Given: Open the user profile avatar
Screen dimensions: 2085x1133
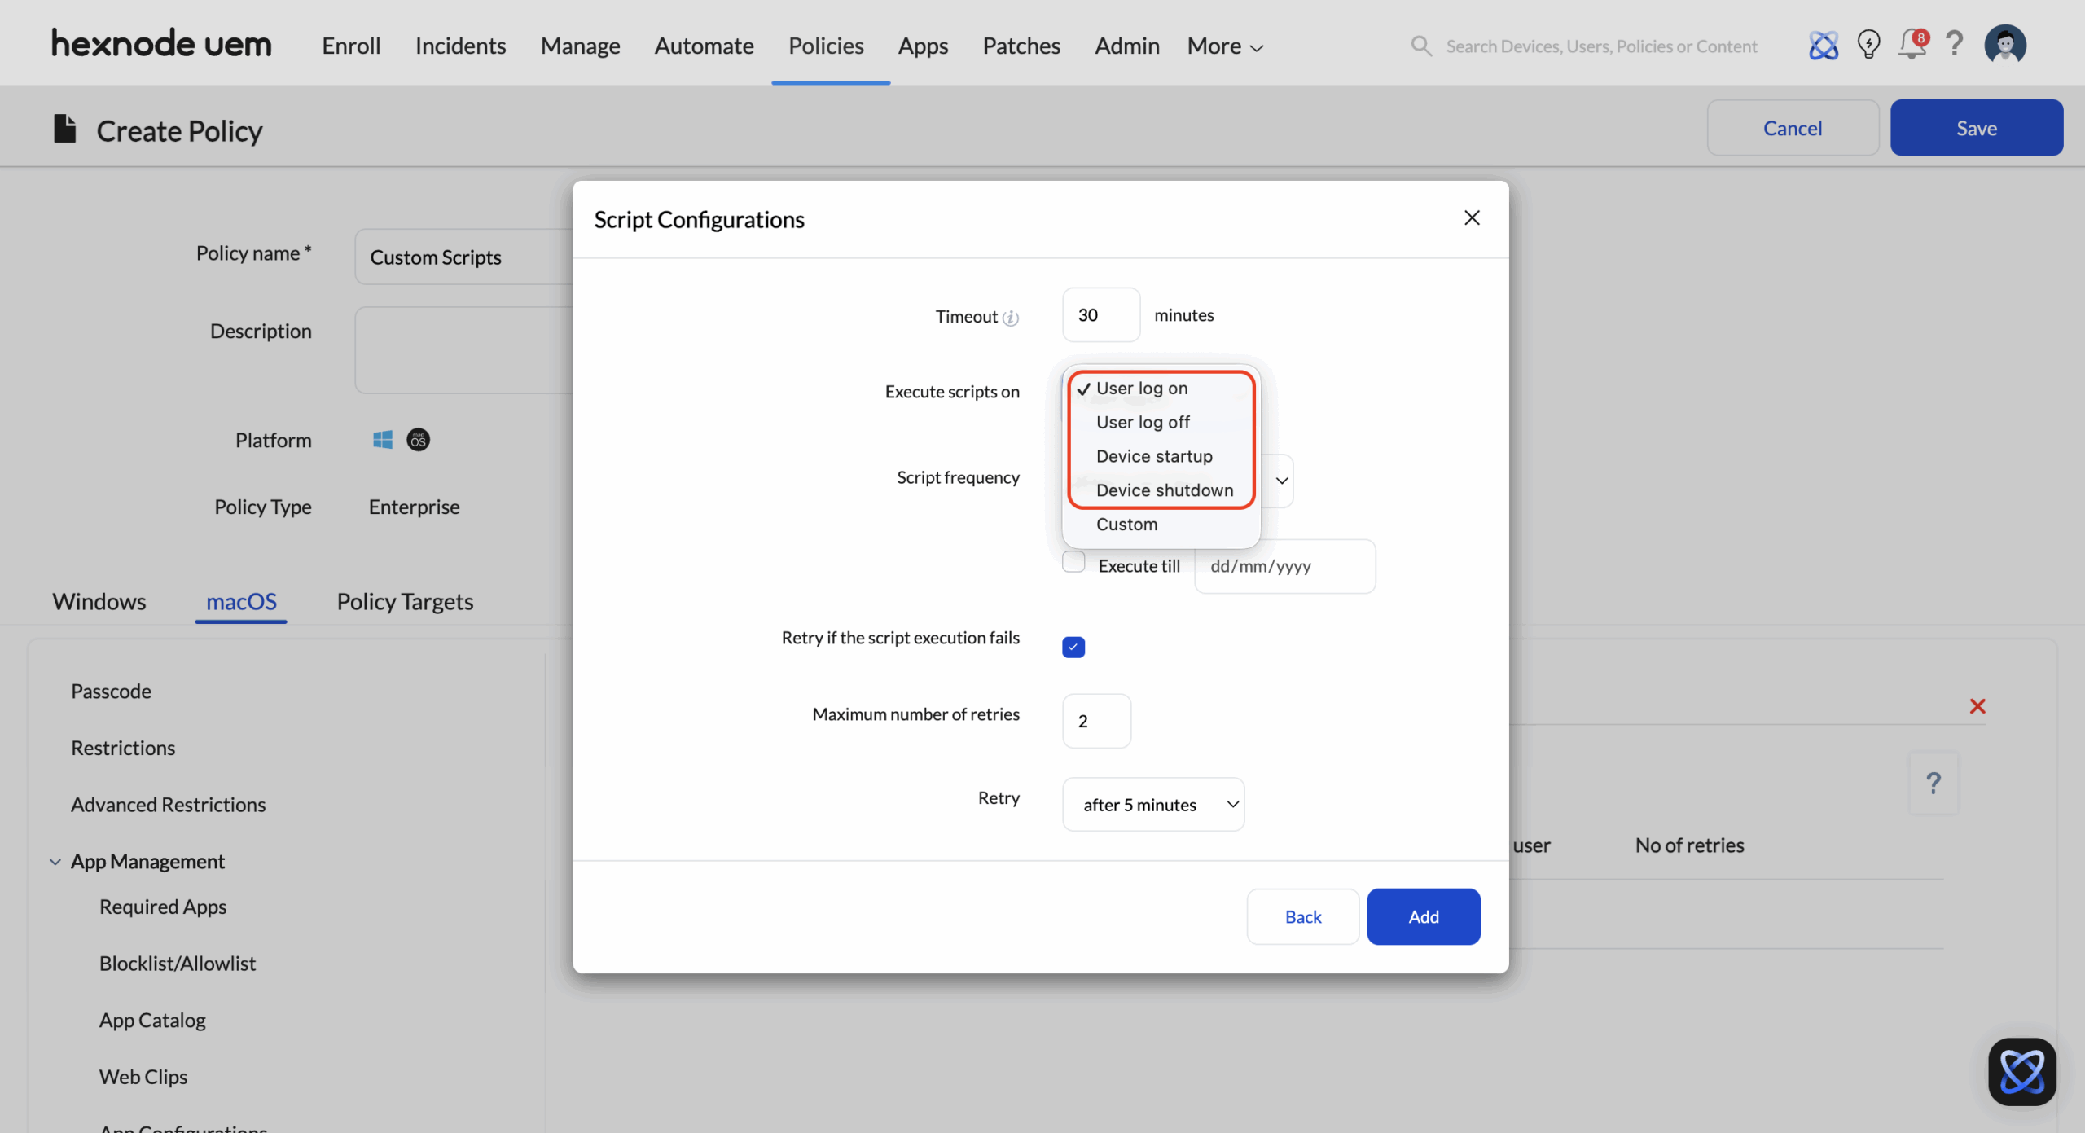Looking at the screenshot, I should pos(2004,45).
